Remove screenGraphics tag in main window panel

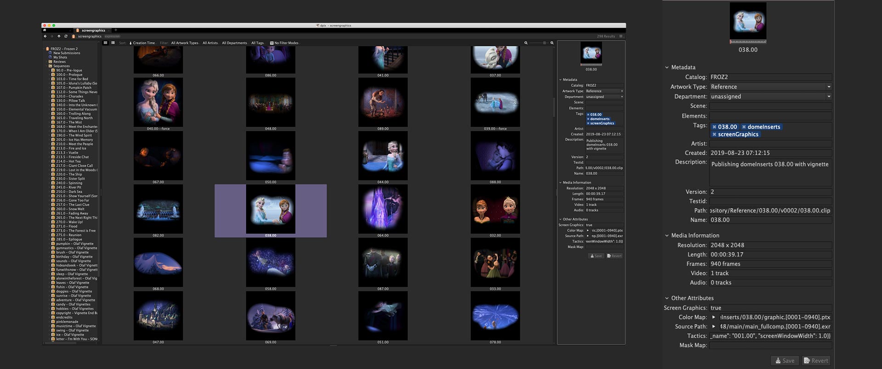point(588,123)
